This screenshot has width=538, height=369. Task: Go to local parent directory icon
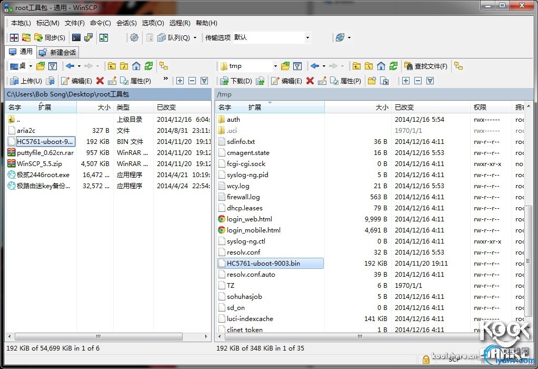pos(112,66)
